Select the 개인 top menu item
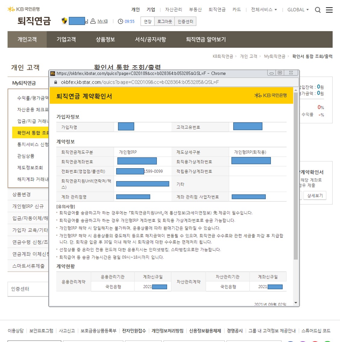The height and width of the screenshot is (342, 340). (x=135, y=10)
